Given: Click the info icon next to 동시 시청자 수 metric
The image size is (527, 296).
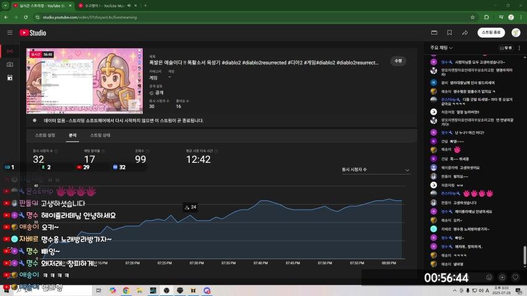Looking at the screenshot, I should click(x=56, y=151).
